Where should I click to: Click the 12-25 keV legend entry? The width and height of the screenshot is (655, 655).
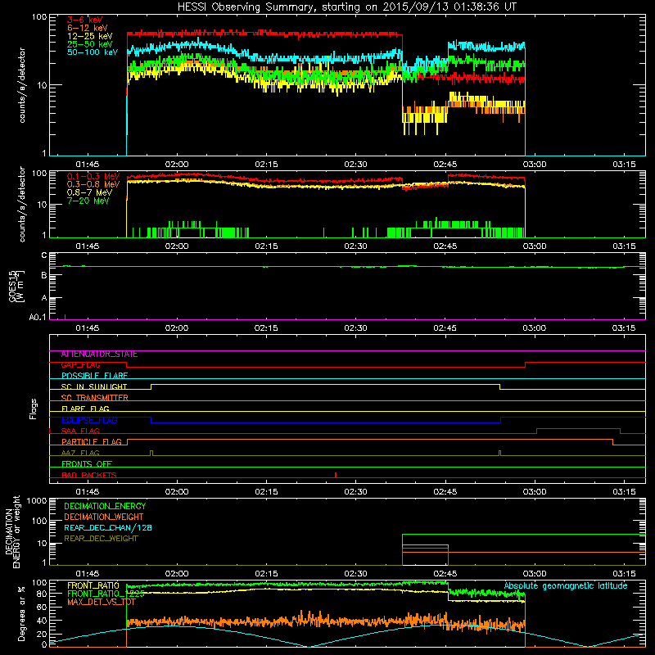tap(89, 36)
